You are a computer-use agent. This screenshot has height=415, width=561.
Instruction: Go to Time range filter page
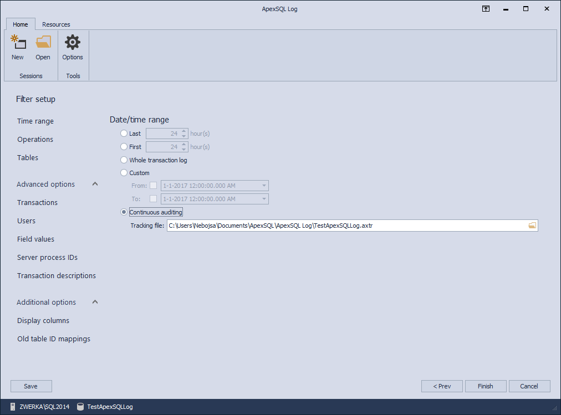tap(35, 121)
